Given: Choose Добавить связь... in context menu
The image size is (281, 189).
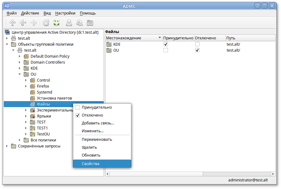Looking at the screenshot, I should pyautogui.click(x=98, y=123).
